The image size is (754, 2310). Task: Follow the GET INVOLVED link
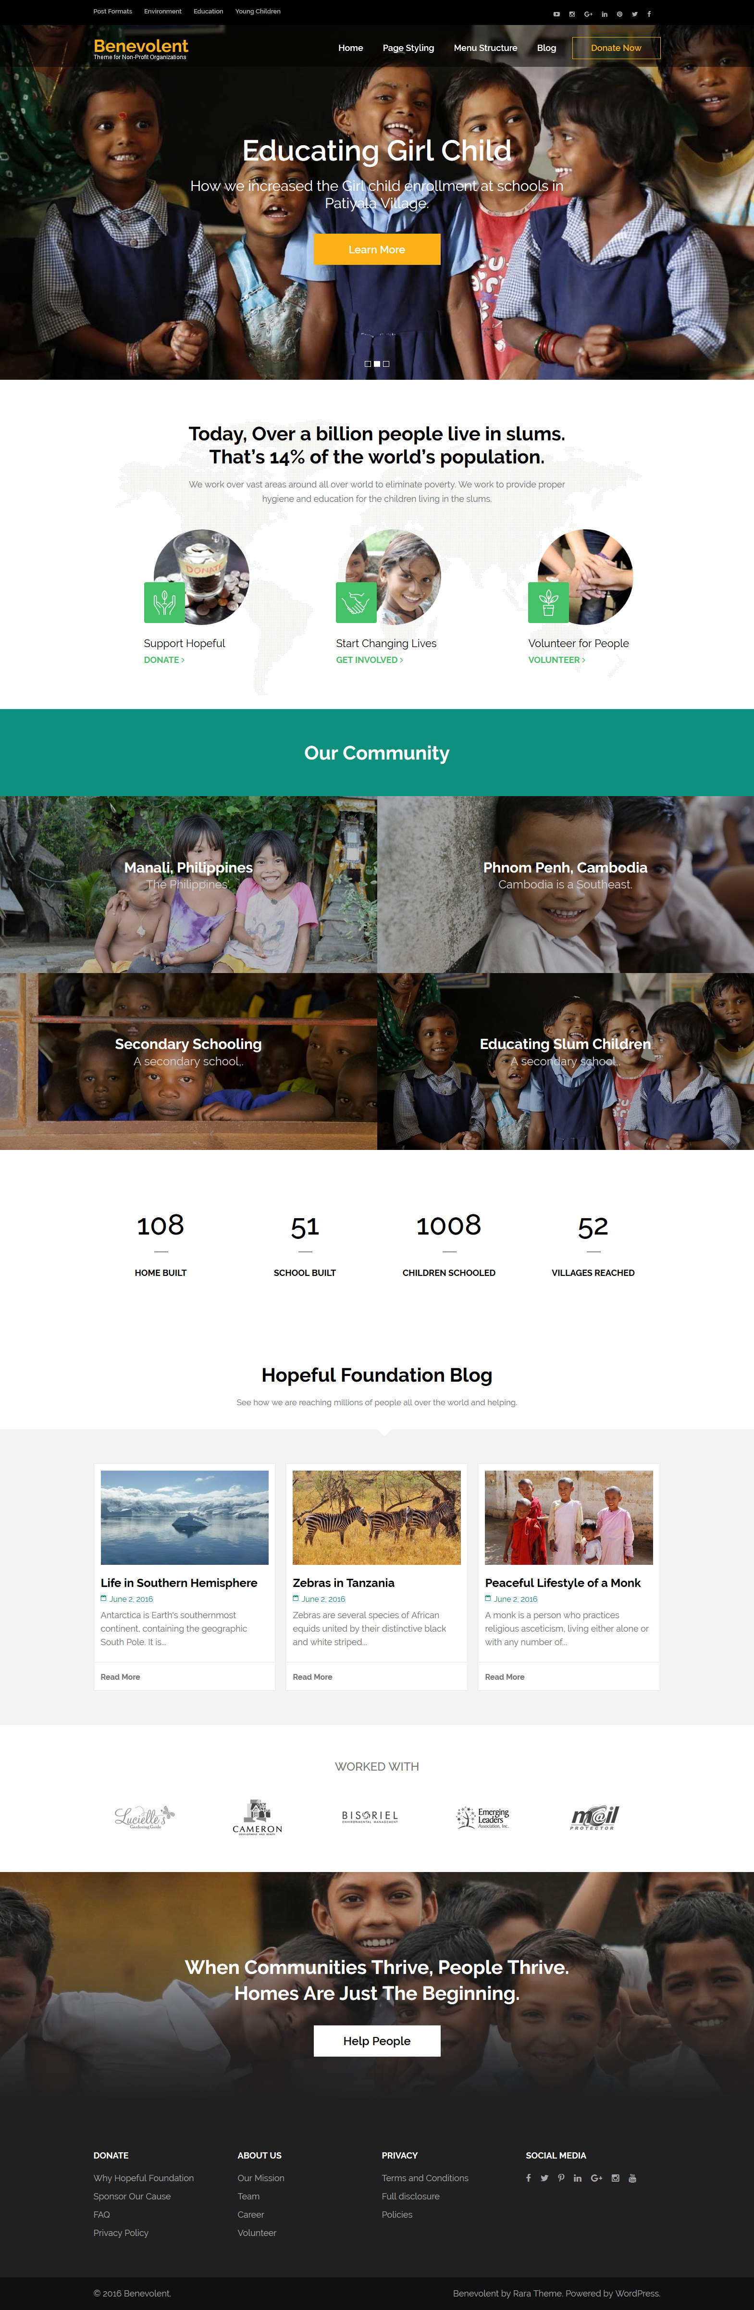pyautogui.click(x=370, y=659)
